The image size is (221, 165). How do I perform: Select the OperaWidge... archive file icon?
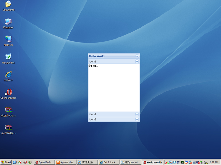(x=8, y=128)
